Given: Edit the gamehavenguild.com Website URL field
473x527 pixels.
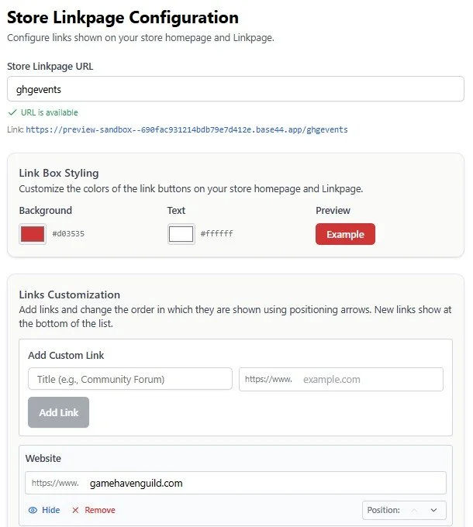Looking at the screenshot, I should (236, 483).
